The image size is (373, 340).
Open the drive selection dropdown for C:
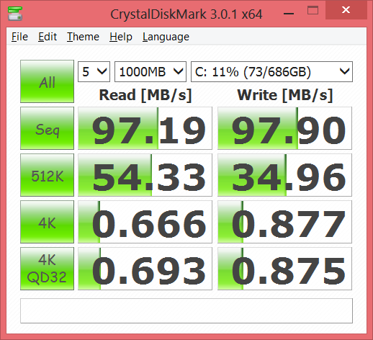(271, 71)
